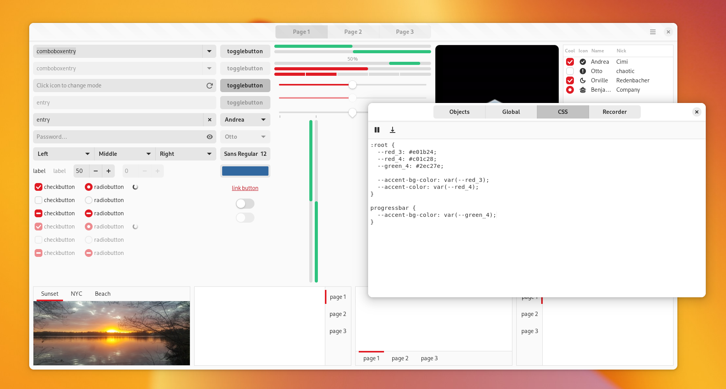Toggle Cool checkbox for Orville
726x389 pixels.
click(570, 80)
